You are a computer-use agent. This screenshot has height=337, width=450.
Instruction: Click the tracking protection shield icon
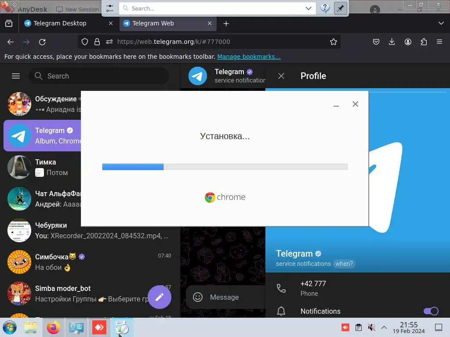(x=85, y=42)
